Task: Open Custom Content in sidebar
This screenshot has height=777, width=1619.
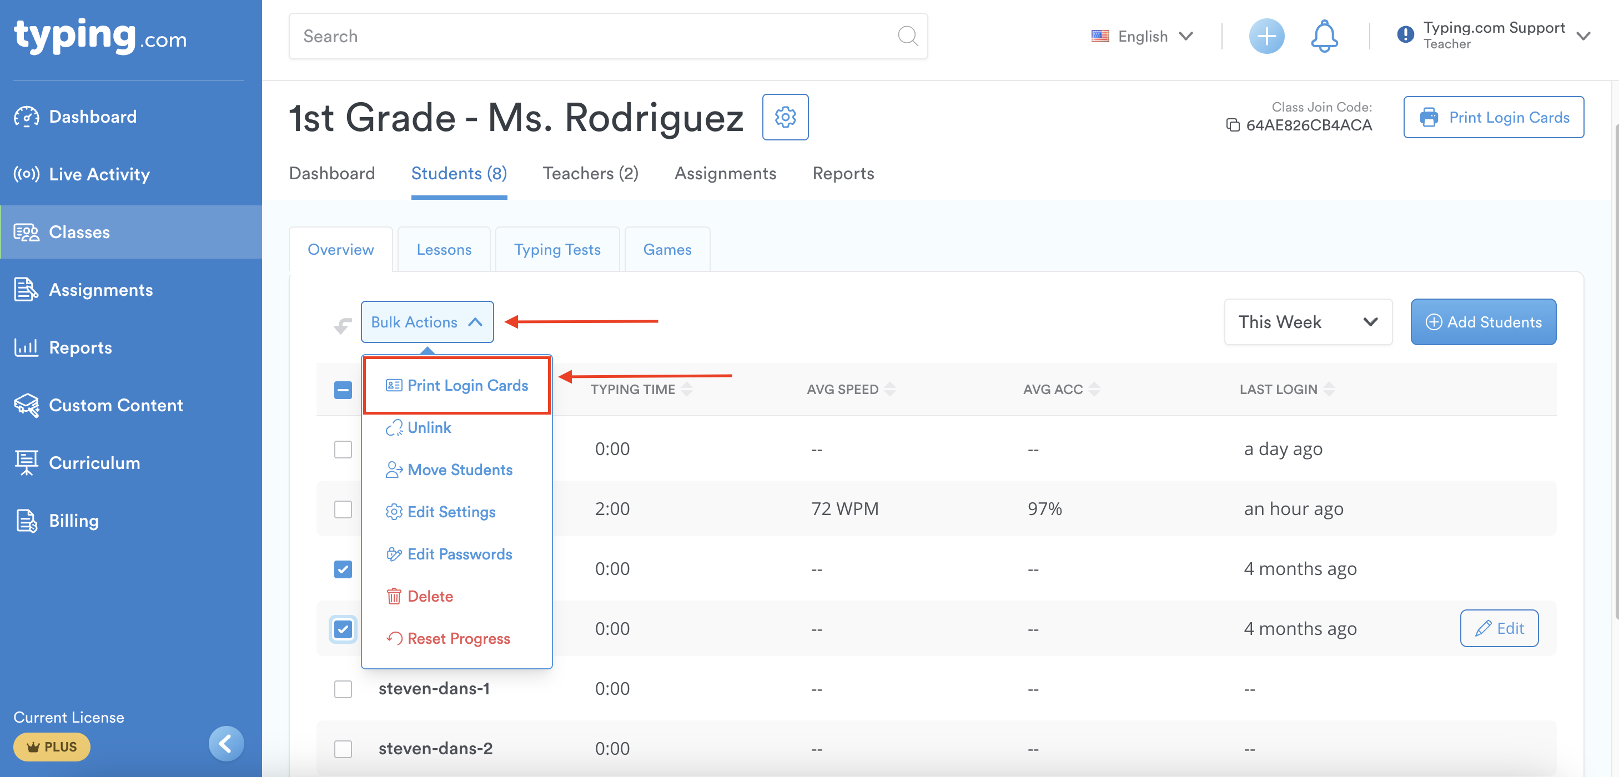Action: pyautogui.click(x=115, y=405)
